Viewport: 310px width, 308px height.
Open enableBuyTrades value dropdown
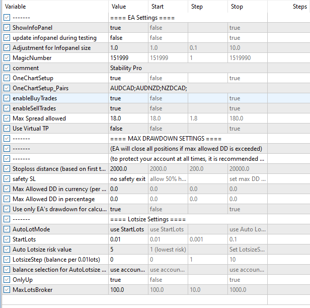point(128,98)
